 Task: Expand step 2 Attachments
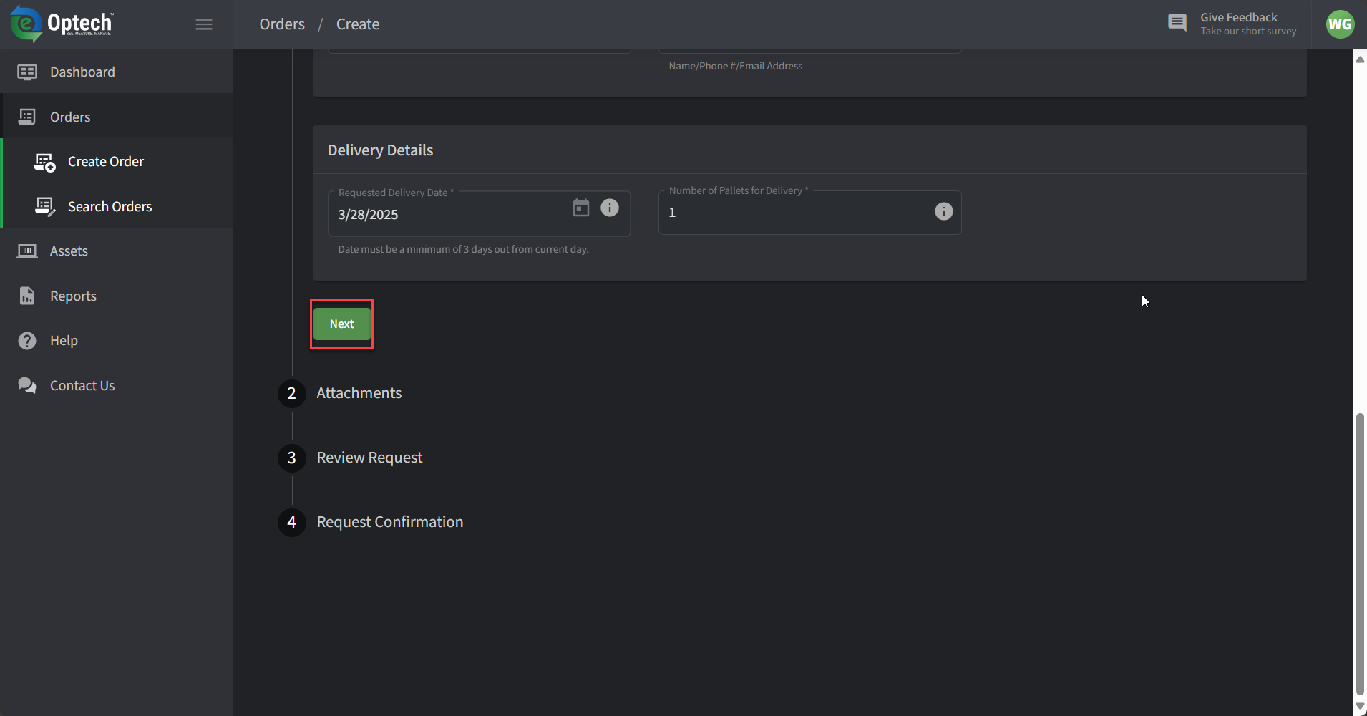point(359,393)
